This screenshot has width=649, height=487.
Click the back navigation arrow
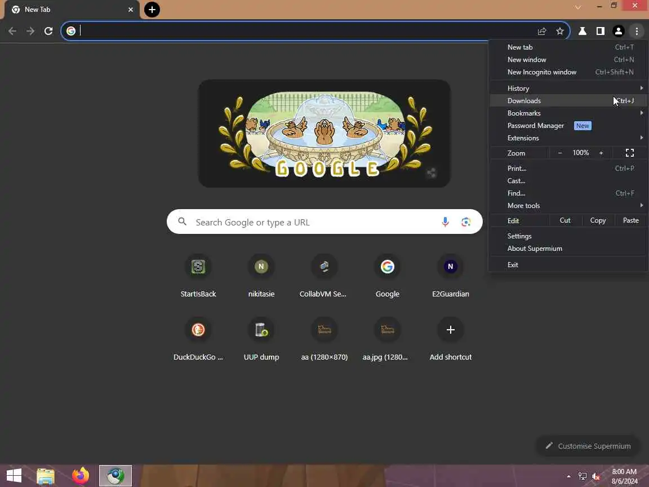click(12, 31)
